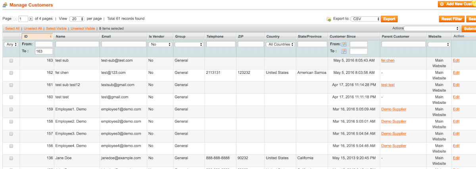Check the row for Jane Doe
This screenshot has height=169, width=476.
pos(11,158)
